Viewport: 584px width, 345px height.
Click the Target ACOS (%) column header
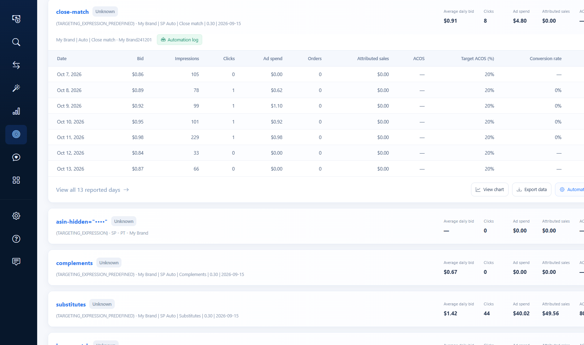[x=477, y=58]
